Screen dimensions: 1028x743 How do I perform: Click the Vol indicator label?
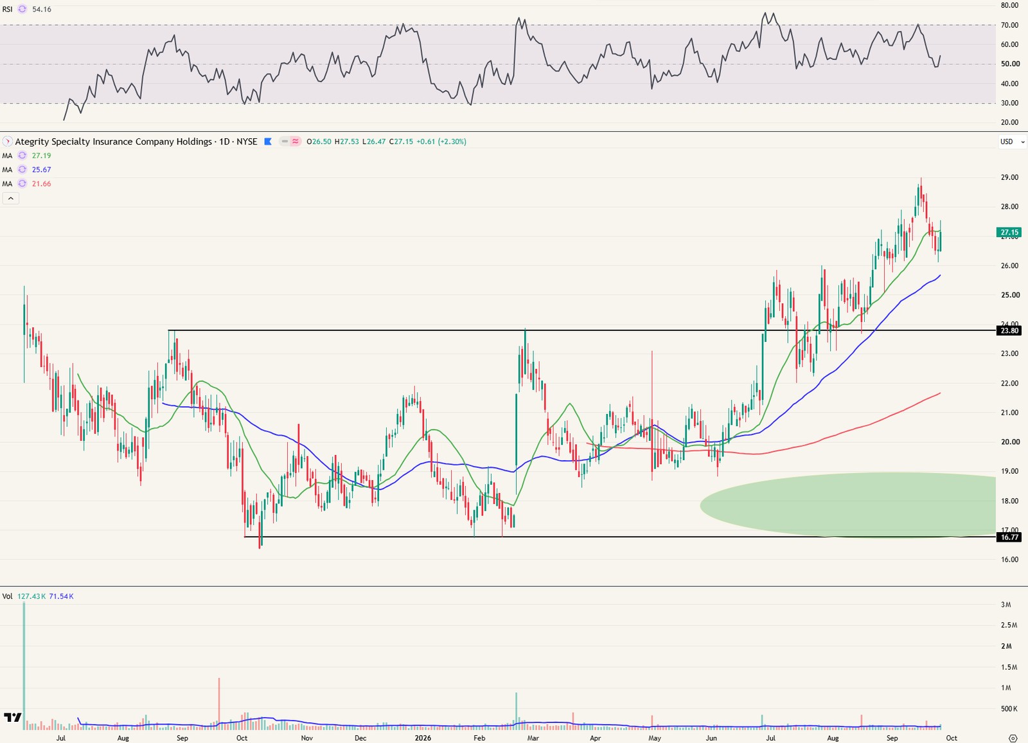7,596
